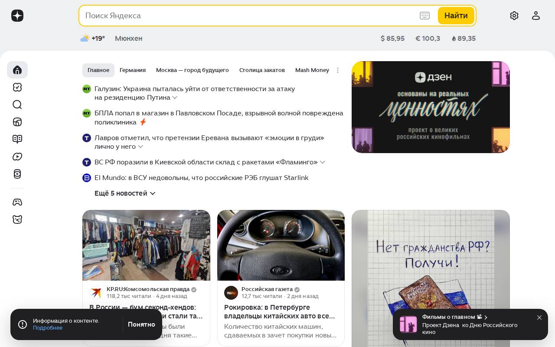Viewport: 555px width, 347px height.
Task: Open the Подробнее link
Action: [x=48, y=328]
